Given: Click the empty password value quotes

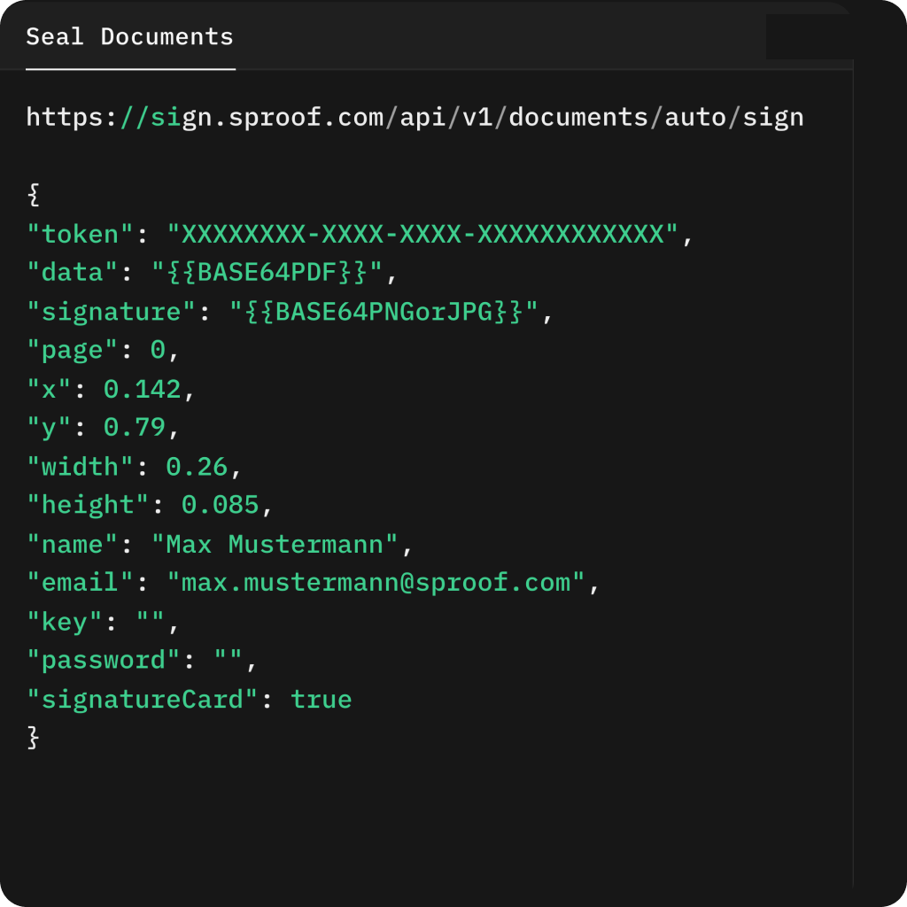Looking at the screenshot, I should (229, 661).
